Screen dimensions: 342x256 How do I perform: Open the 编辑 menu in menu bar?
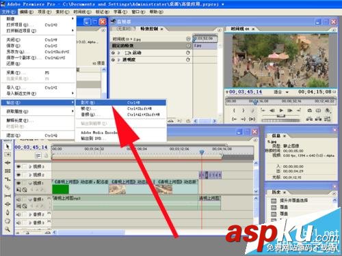27,12
